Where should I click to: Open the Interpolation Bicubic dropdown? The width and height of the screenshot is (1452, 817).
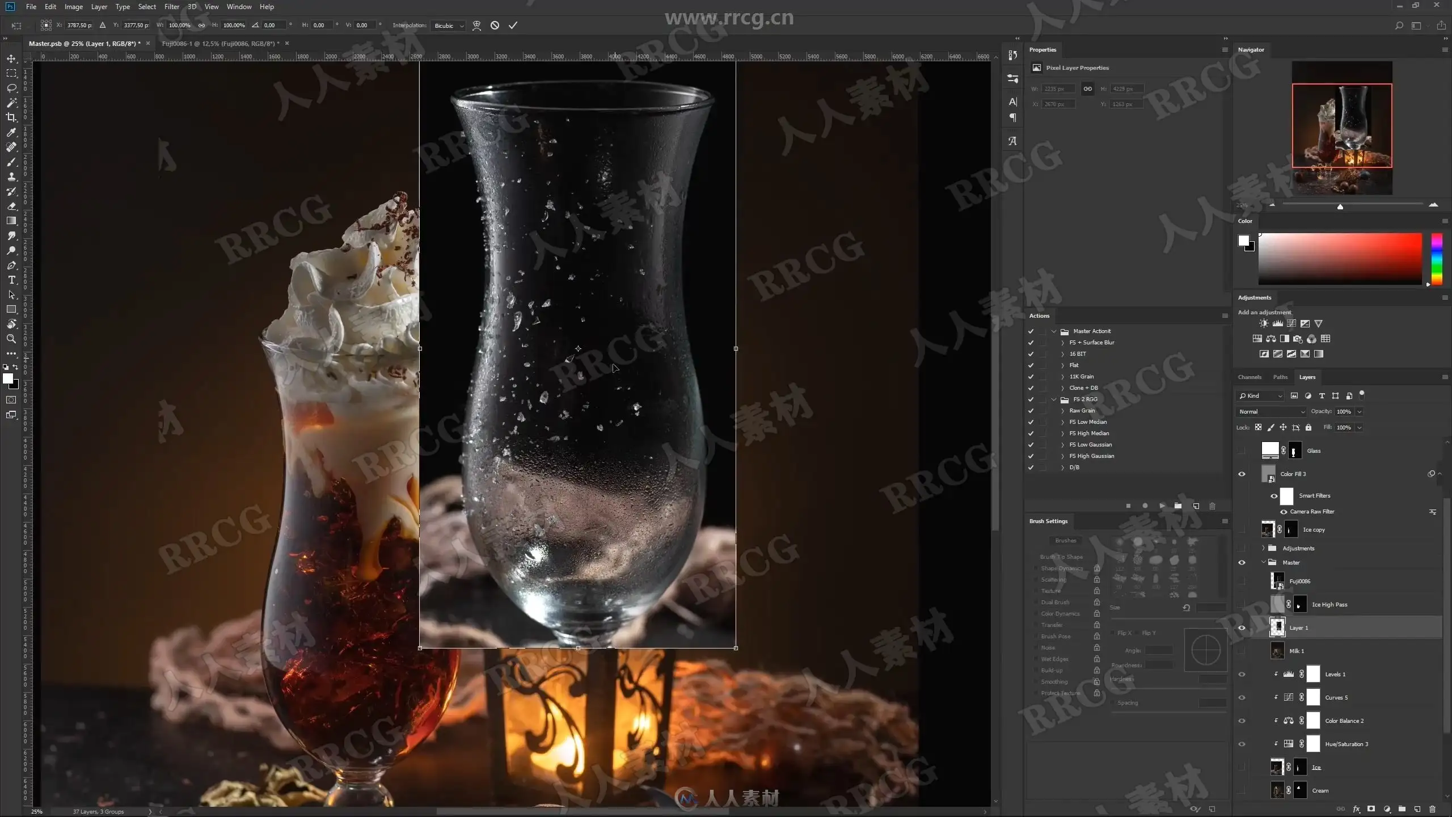point(448,26)
